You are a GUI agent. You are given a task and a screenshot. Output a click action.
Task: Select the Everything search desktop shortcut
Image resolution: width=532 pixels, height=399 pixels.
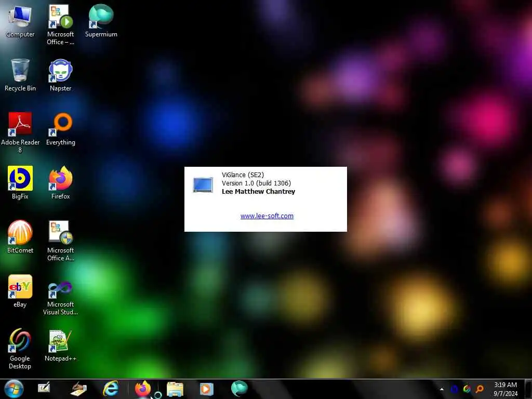[x=60, y=129]
